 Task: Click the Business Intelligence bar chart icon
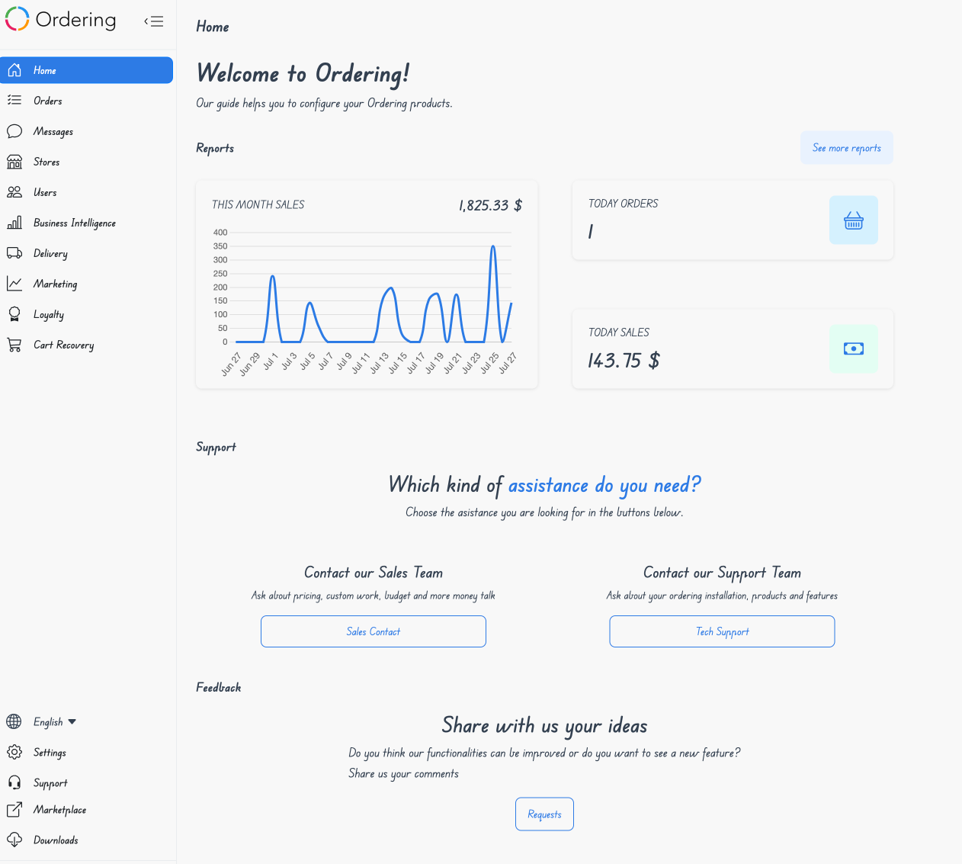tap(14, 223)
